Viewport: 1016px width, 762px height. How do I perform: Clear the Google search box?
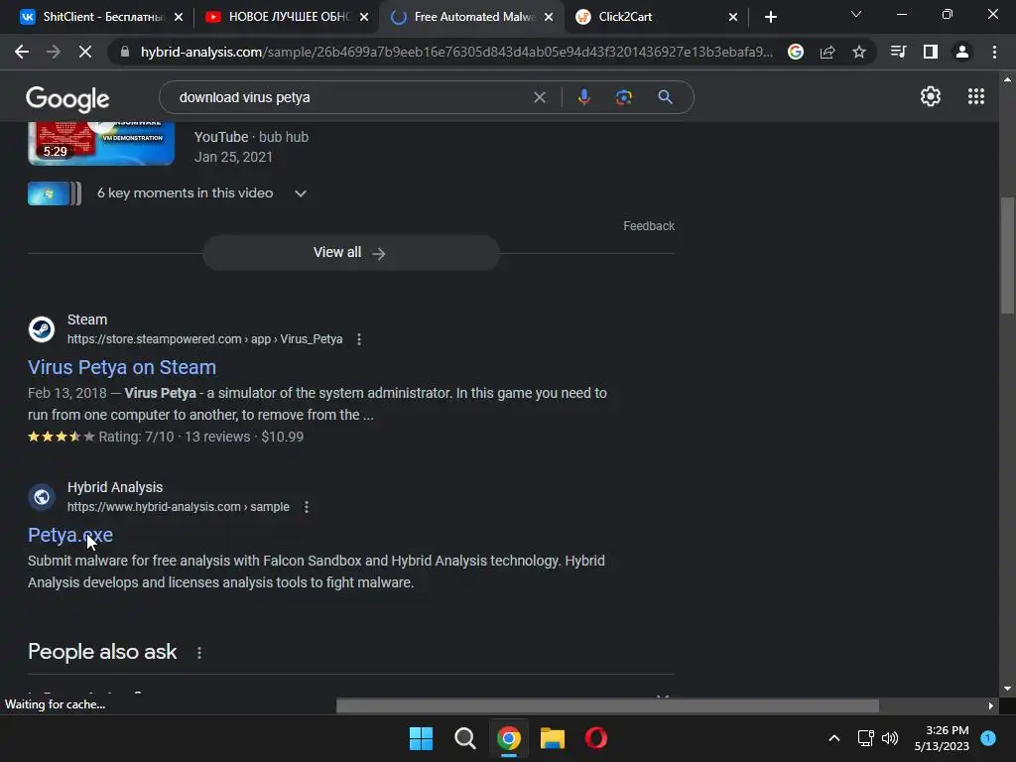(539, 97)
